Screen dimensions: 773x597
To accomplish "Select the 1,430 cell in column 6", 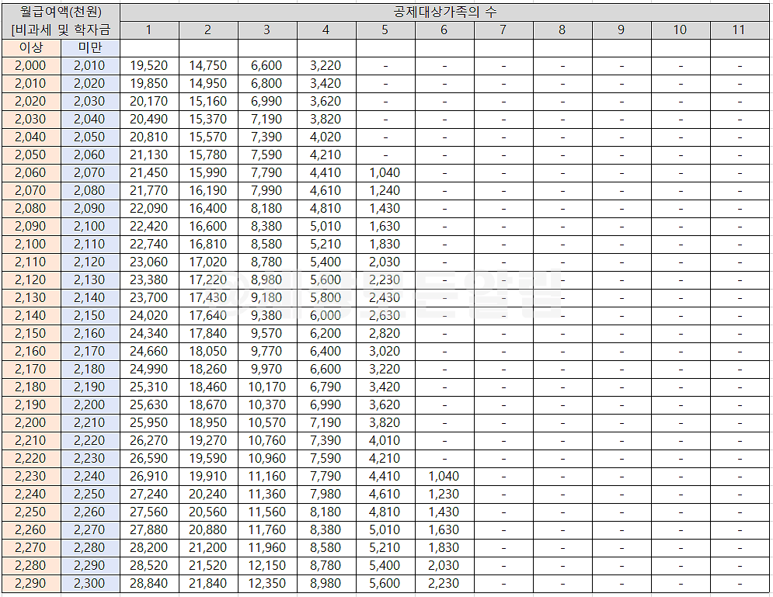I will click(444, 512).
